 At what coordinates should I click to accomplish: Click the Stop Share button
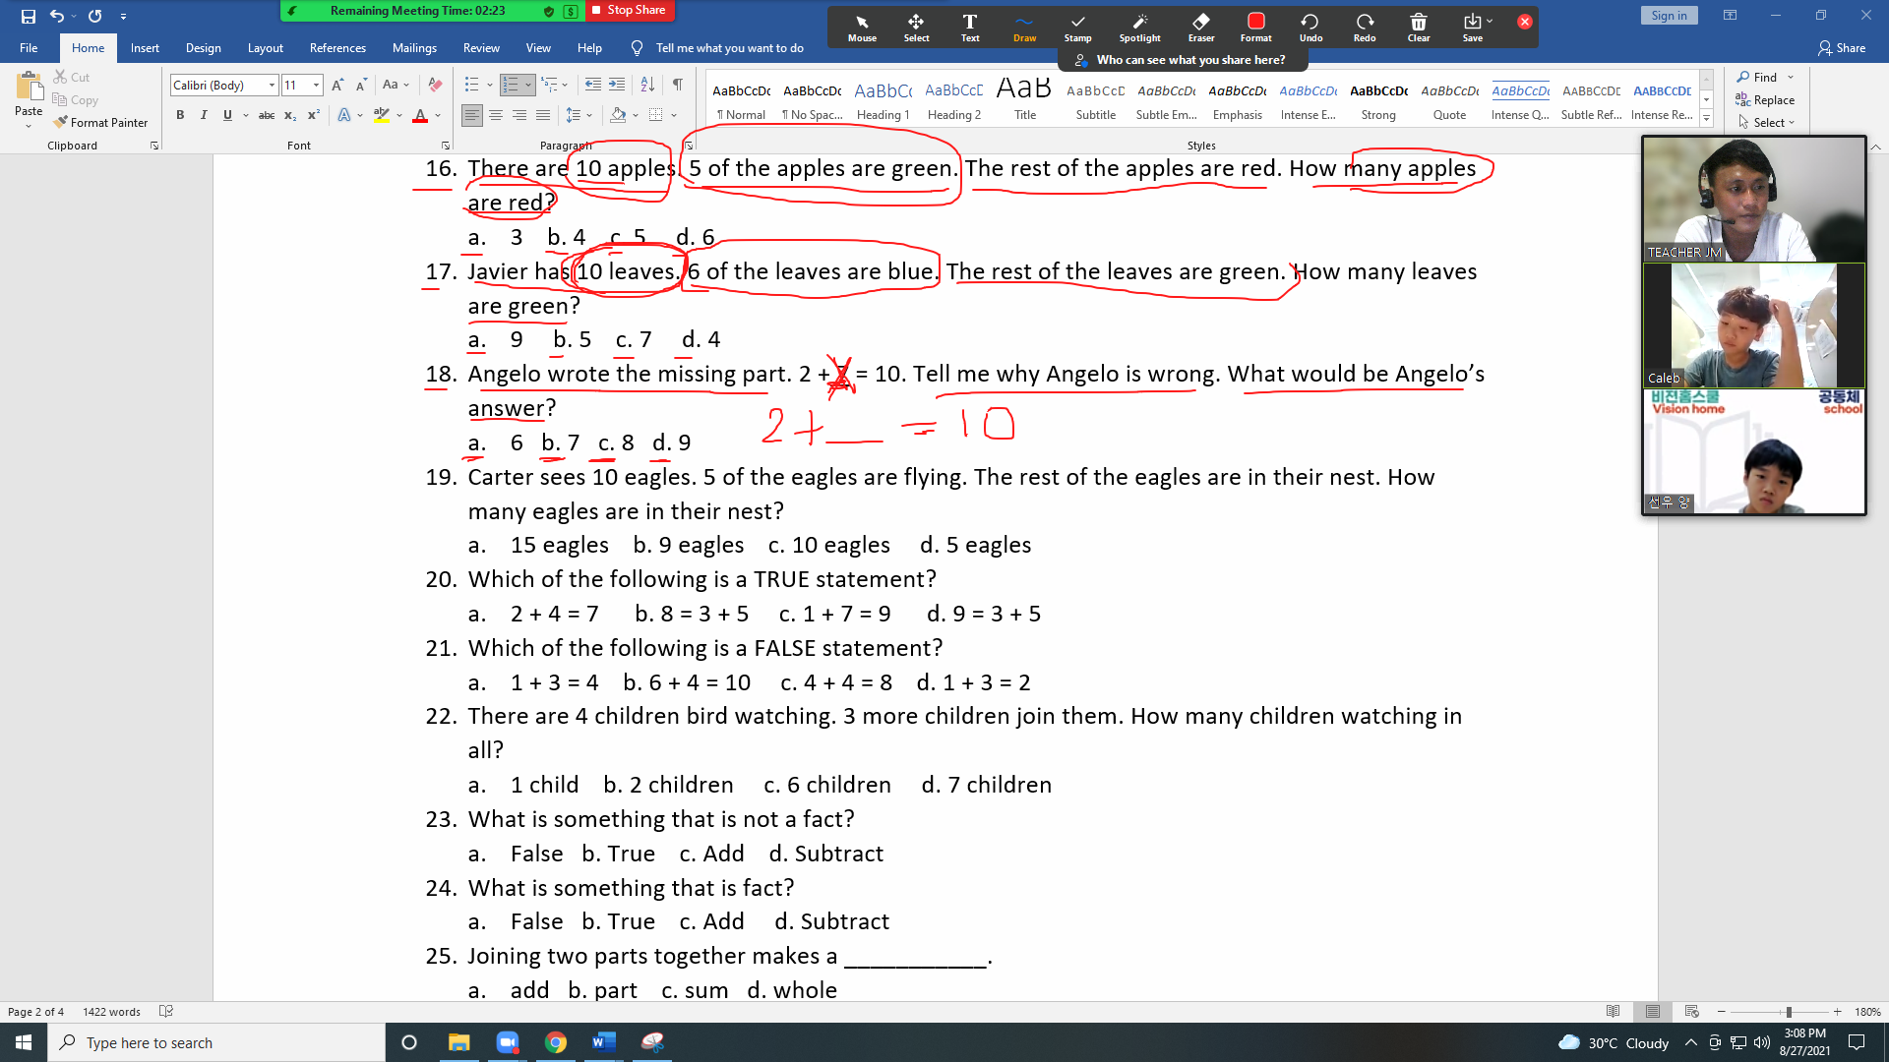point(628,10)
